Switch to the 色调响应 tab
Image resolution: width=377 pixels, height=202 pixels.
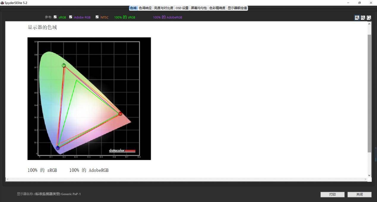(x=145, y=8)
